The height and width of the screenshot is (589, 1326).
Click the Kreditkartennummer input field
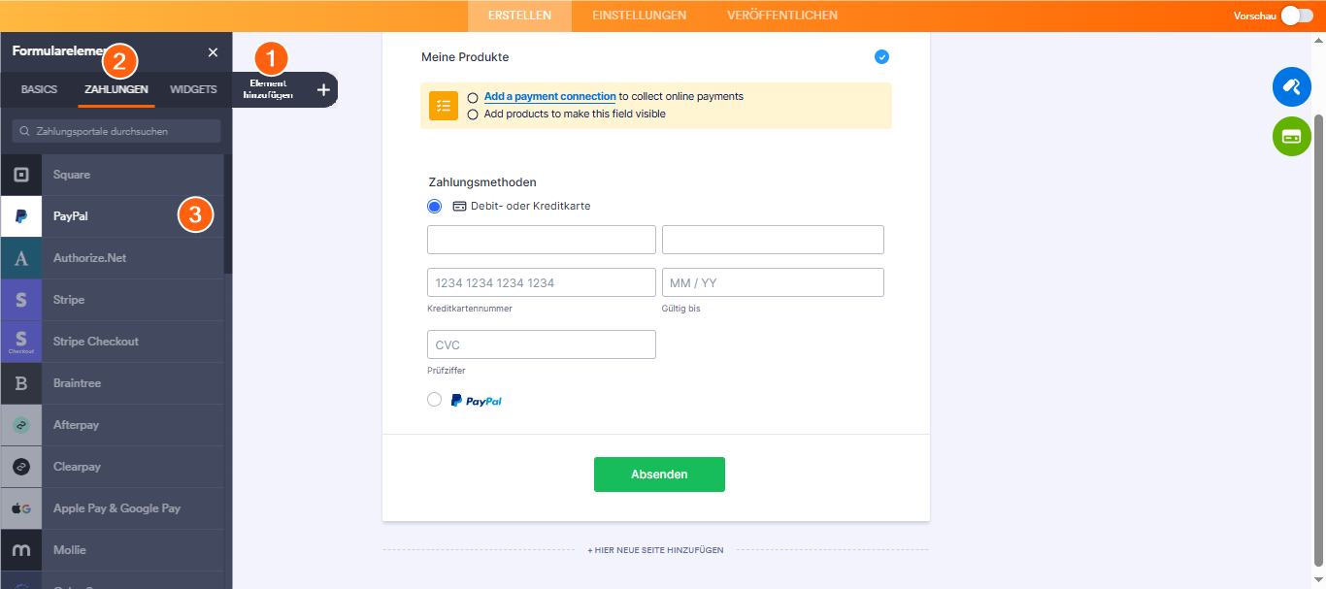pyautogui.click(x=541, y=282)
